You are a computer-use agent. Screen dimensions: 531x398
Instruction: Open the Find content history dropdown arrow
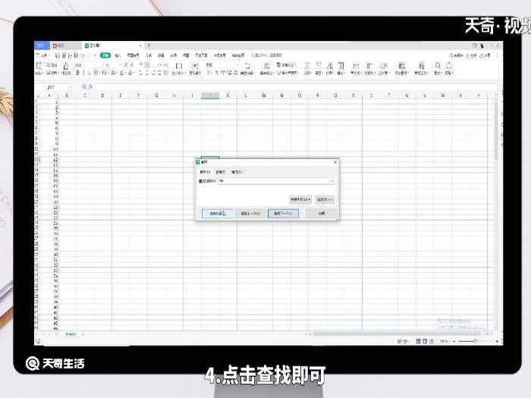tap(332, 181)
